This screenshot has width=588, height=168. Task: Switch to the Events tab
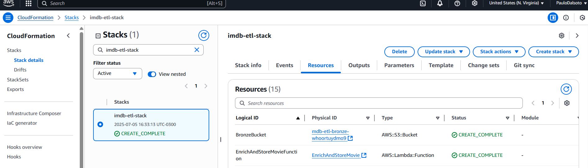pyautogui.click(x=285, y=65)
